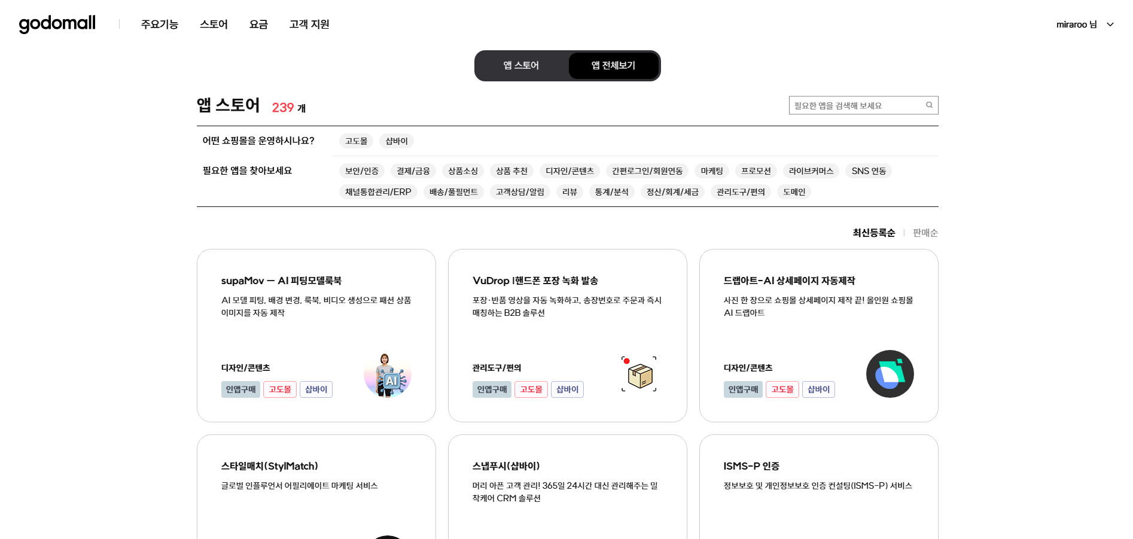Enable the 마케팅 category filter
This screenshot has height=539, width=1133.
click(711, 170)
